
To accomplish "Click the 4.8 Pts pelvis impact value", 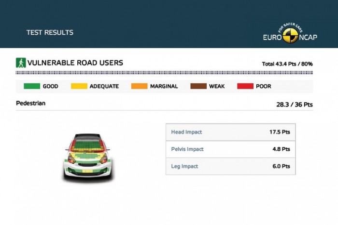I will (281, 149).
